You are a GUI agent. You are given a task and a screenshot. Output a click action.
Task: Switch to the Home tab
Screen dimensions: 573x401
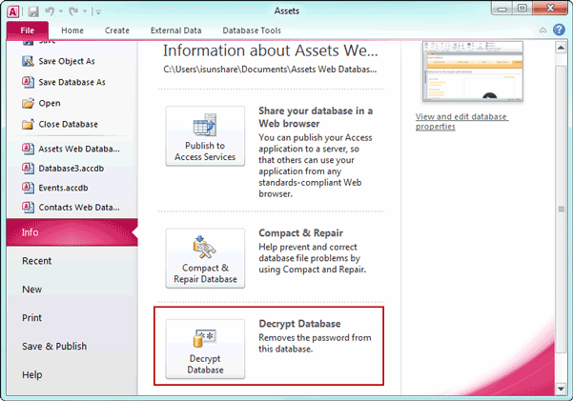(72, 30)
